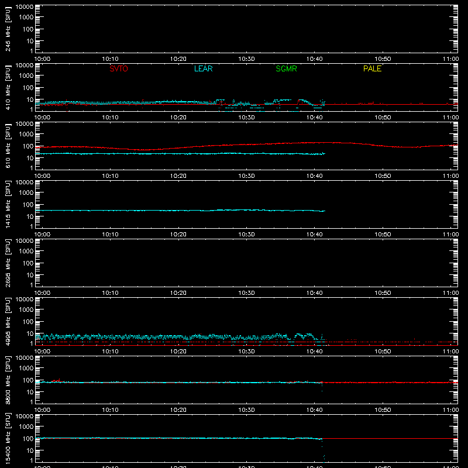Click the yellow PALE legend label
Viewport: 468px width, 468px height.
[372, 68]
